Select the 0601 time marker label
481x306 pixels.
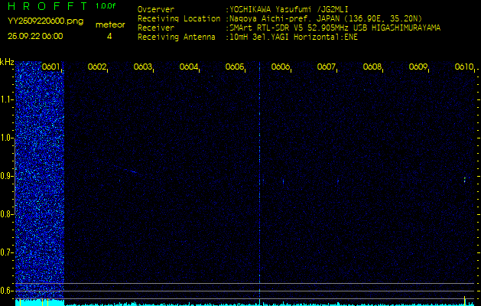[x=50, y=67]
